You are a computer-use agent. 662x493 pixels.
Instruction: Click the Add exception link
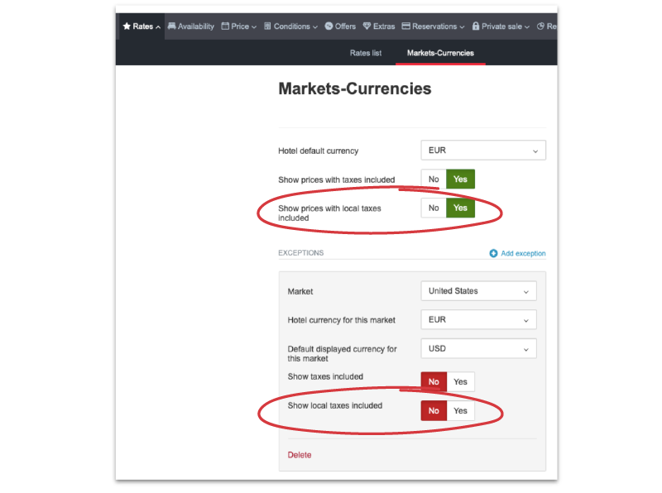523,253
